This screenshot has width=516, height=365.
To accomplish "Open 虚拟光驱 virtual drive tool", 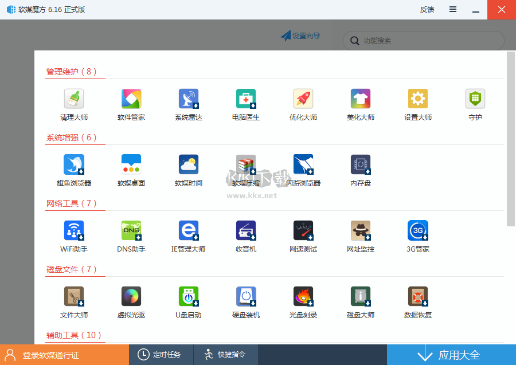I will [131, 301].
